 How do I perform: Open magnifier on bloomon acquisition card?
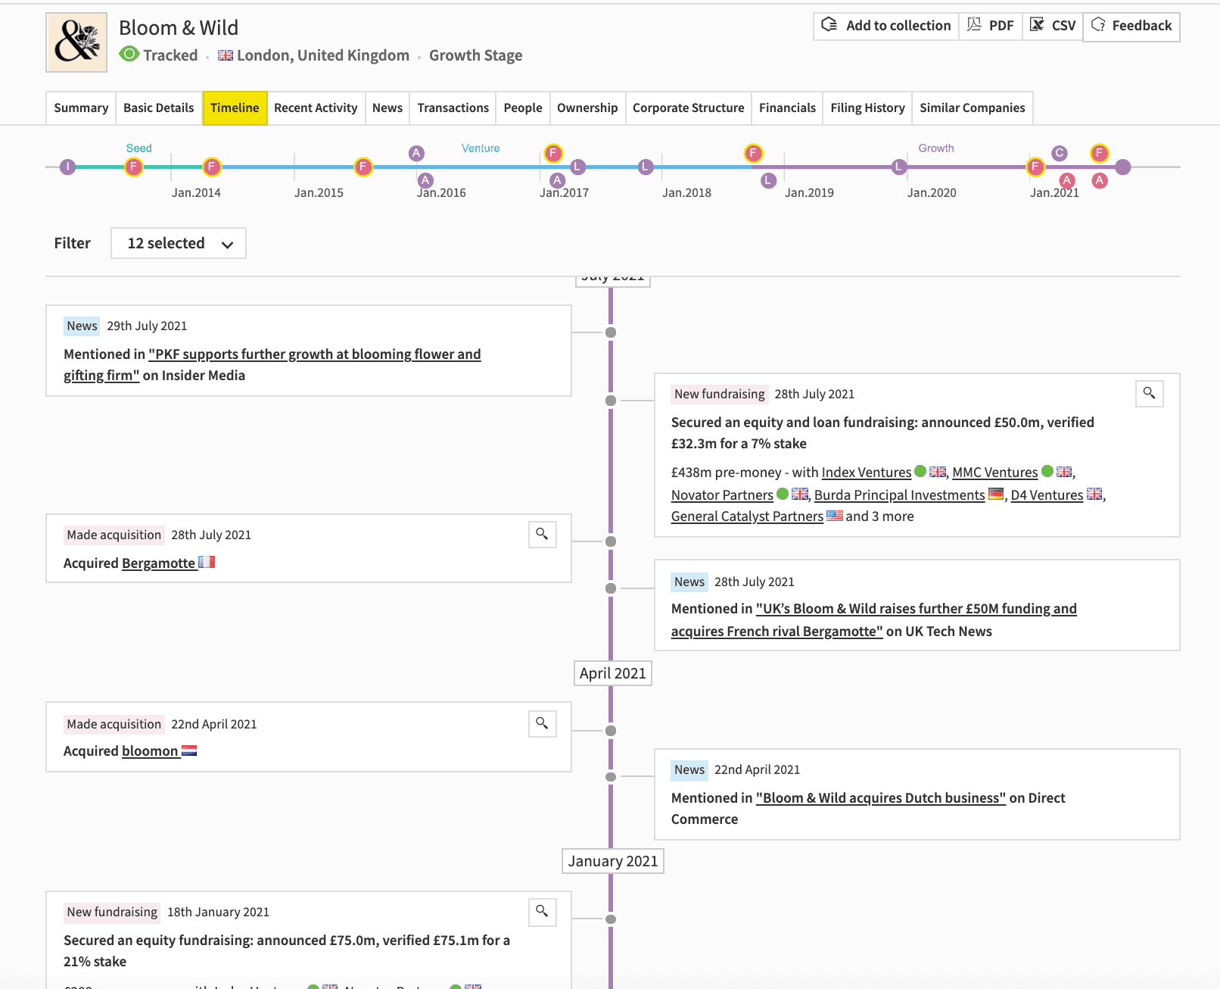tap(543, 723)
